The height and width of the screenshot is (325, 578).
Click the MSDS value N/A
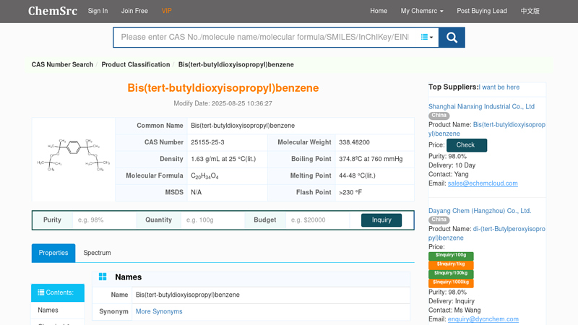point(196,192)
